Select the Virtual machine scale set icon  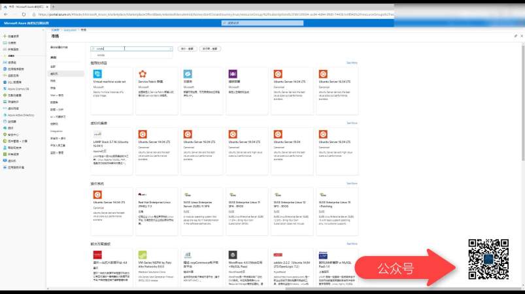[97, 74]
